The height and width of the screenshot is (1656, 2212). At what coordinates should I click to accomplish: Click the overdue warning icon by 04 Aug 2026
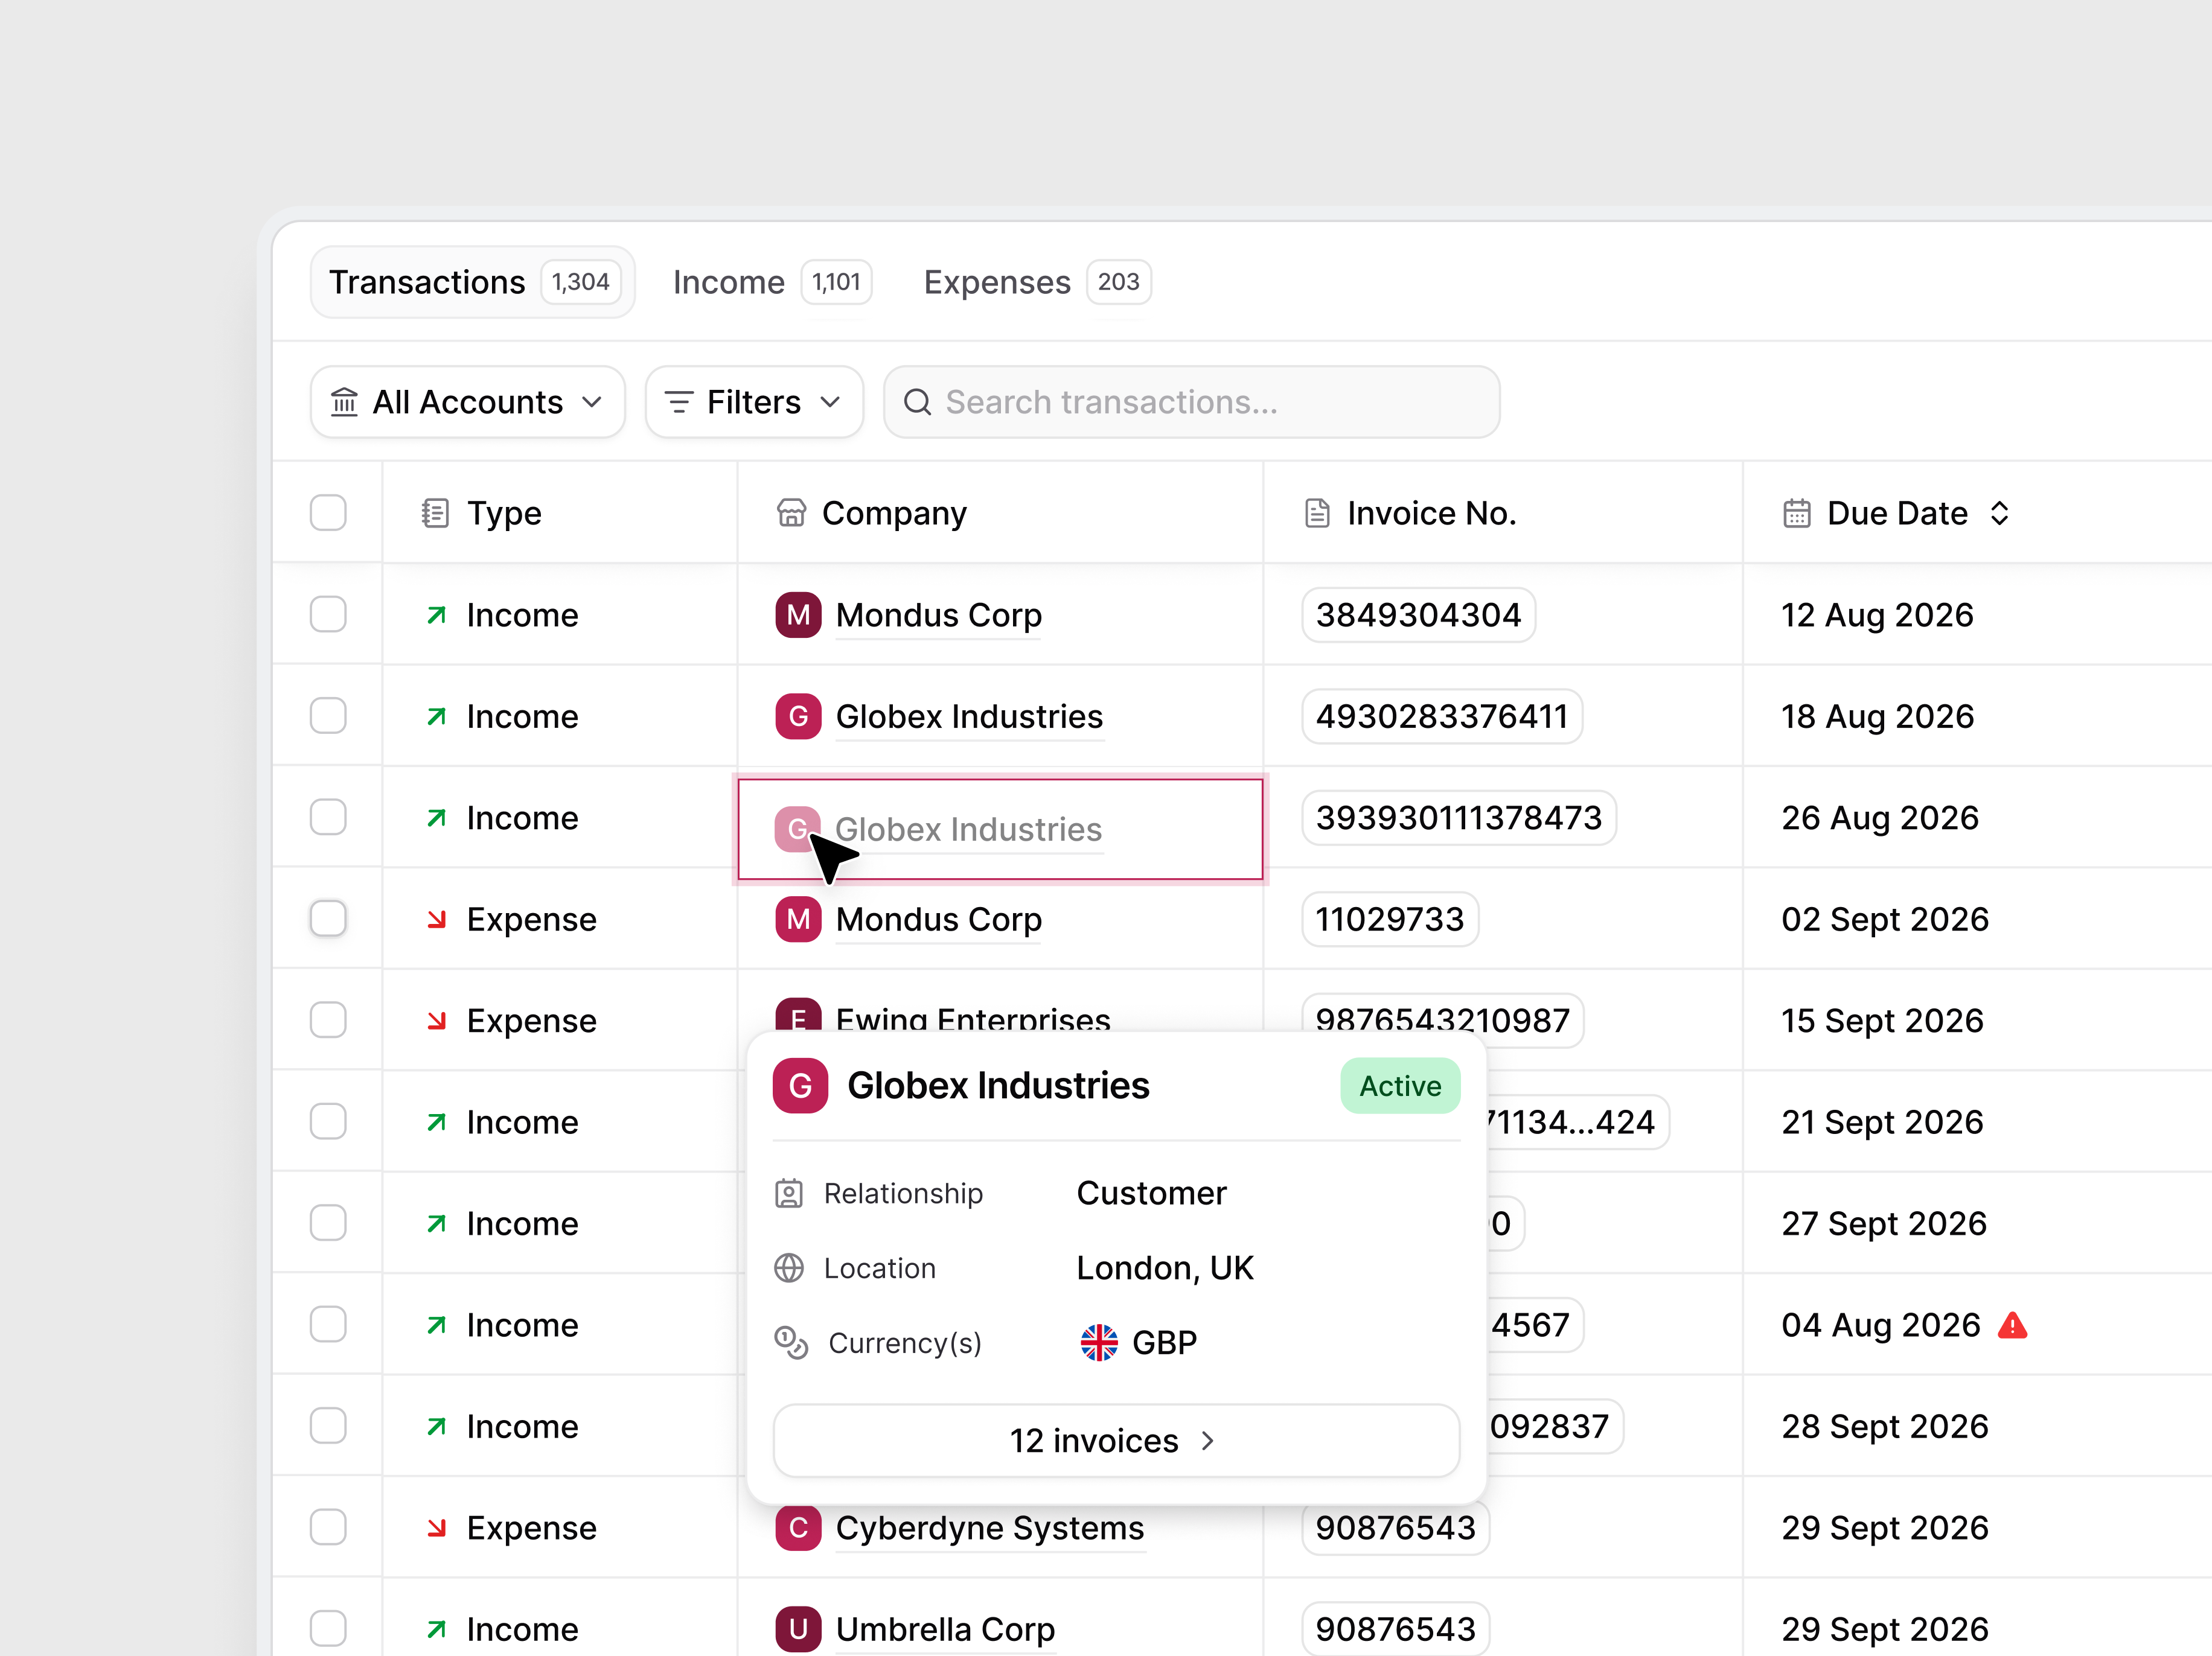coord(2012,1325)
